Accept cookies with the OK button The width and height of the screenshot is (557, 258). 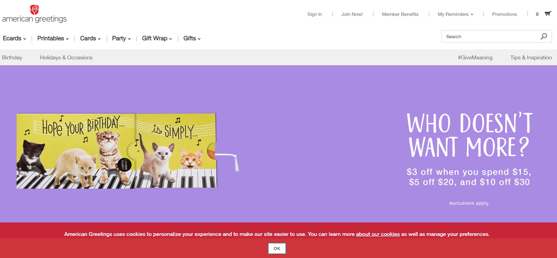click(277, 248)
